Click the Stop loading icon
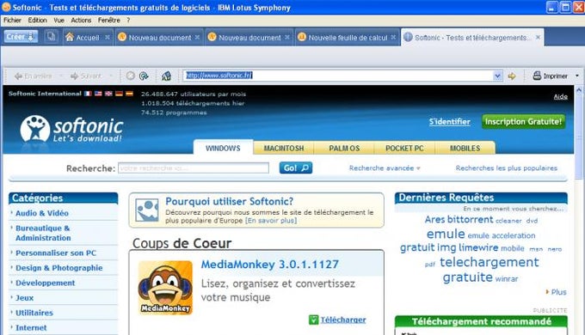Screen dimensions: 585x335 click(x=130, y=76)
